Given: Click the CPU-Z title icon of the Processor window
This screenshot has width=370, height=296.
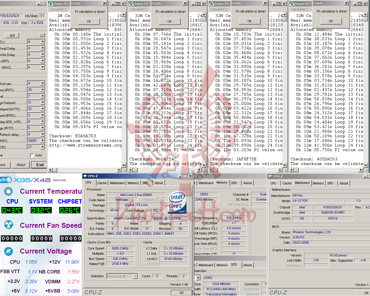Looking at the screenshot, I should click(x=85, y=176).
